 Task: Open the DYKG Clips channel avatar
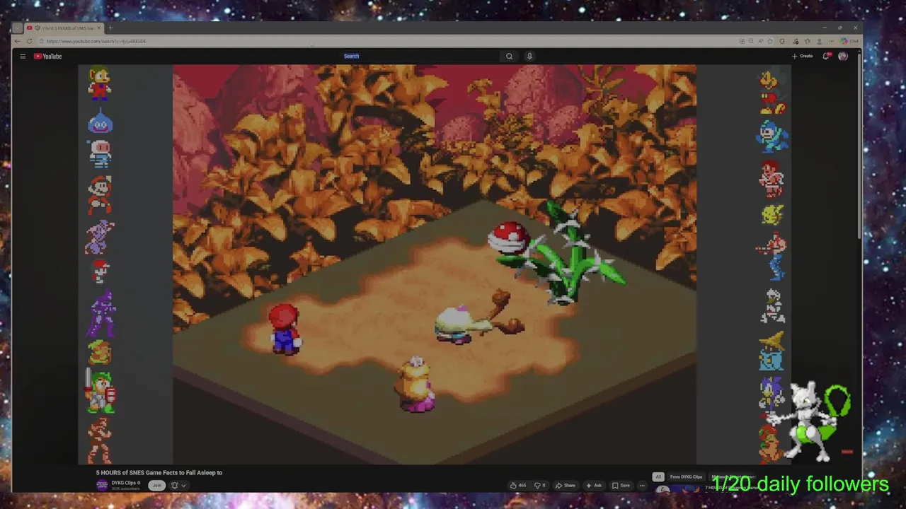102,485
